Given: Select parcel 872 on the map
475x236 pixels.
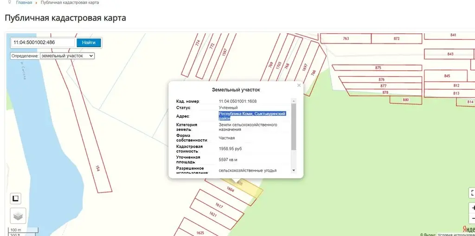Looking at the screenshot, I should pos(397,38).
